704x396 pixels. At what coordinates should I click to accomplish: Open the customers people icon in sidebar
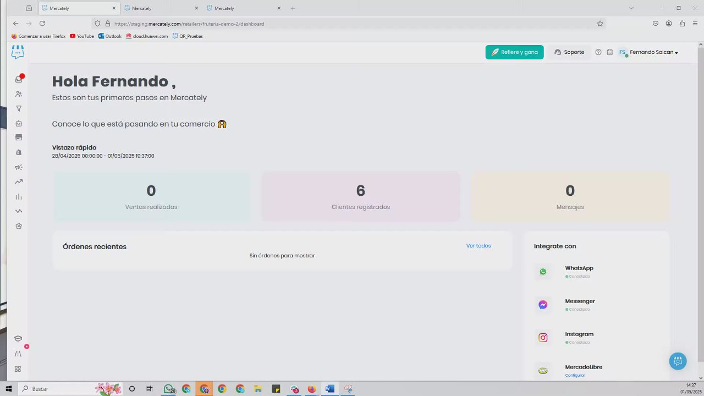click(x=19, y=94)
